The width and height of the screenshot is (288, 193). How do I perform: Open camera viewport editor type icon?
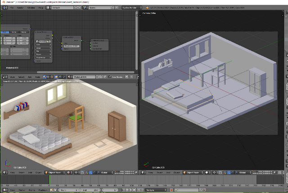click(143, 172)
